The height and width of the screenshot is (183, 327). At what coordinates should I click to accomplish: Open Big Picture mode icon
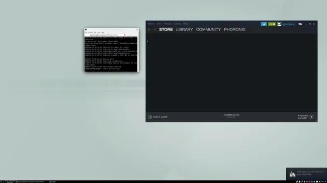tap(300, 24)
